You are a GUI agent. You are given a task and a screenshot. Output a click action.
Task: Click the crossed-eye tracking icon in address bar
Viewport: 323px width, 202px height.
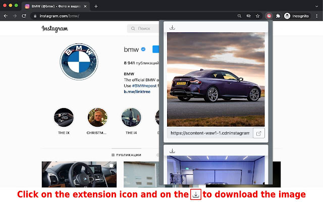pyautogui.click(x=249, y=16)
